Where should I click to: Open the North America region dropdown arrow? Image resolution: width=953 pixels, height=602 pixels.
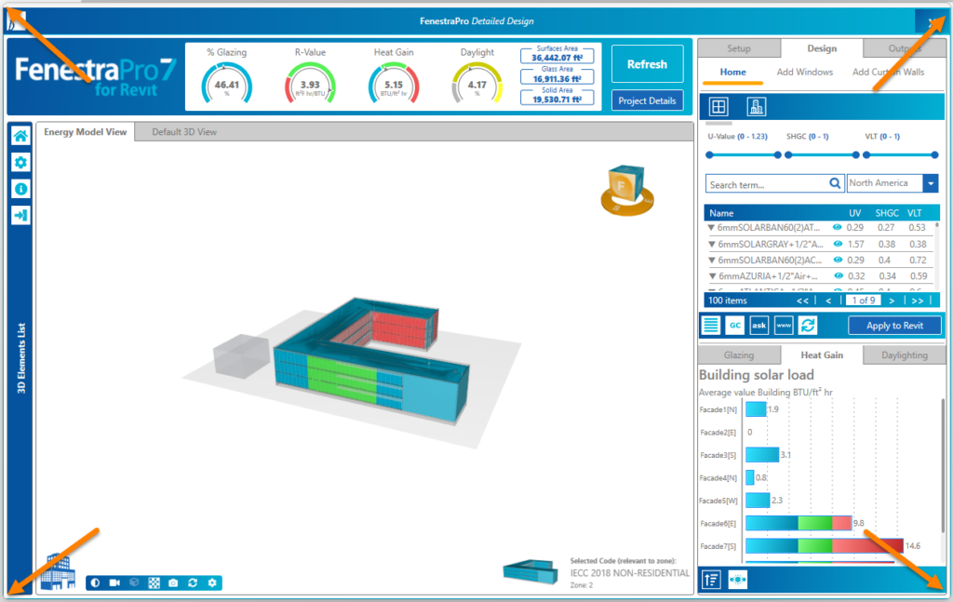coord(931,183)
